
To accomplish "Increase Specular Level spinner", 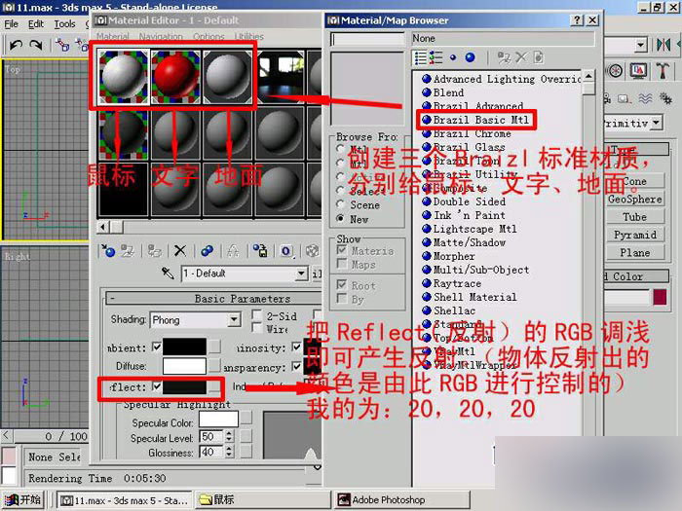I will (229, 433).
